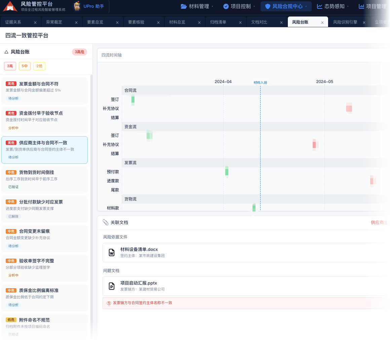The height and width of the screenshot is (340, 390).
Task: Click the paperclip icon beside 关联文档
Action: tap(106, 222)
